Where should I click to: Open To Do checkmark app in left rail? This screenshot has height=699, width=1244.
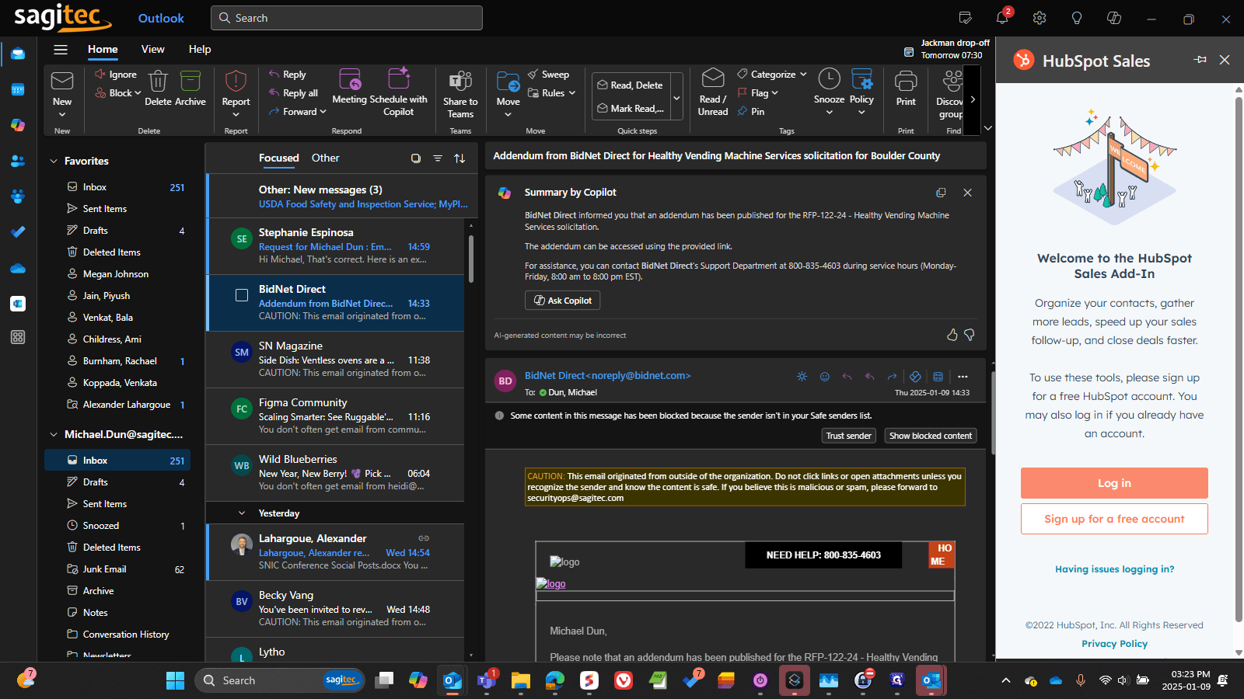tap(18, 231)
